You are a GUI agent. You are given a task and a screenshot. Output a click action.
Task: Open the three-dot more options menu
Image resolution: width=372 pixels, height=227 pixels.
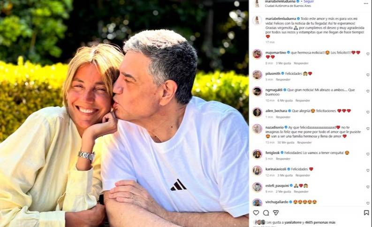coord(366,3)
